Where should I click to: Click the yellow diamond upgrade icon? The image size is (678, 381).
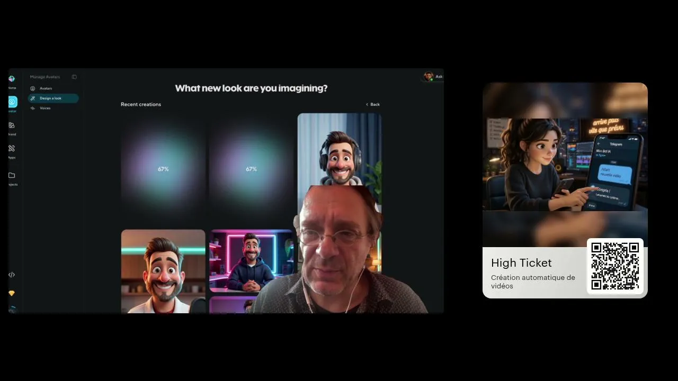tap(12, 293)
